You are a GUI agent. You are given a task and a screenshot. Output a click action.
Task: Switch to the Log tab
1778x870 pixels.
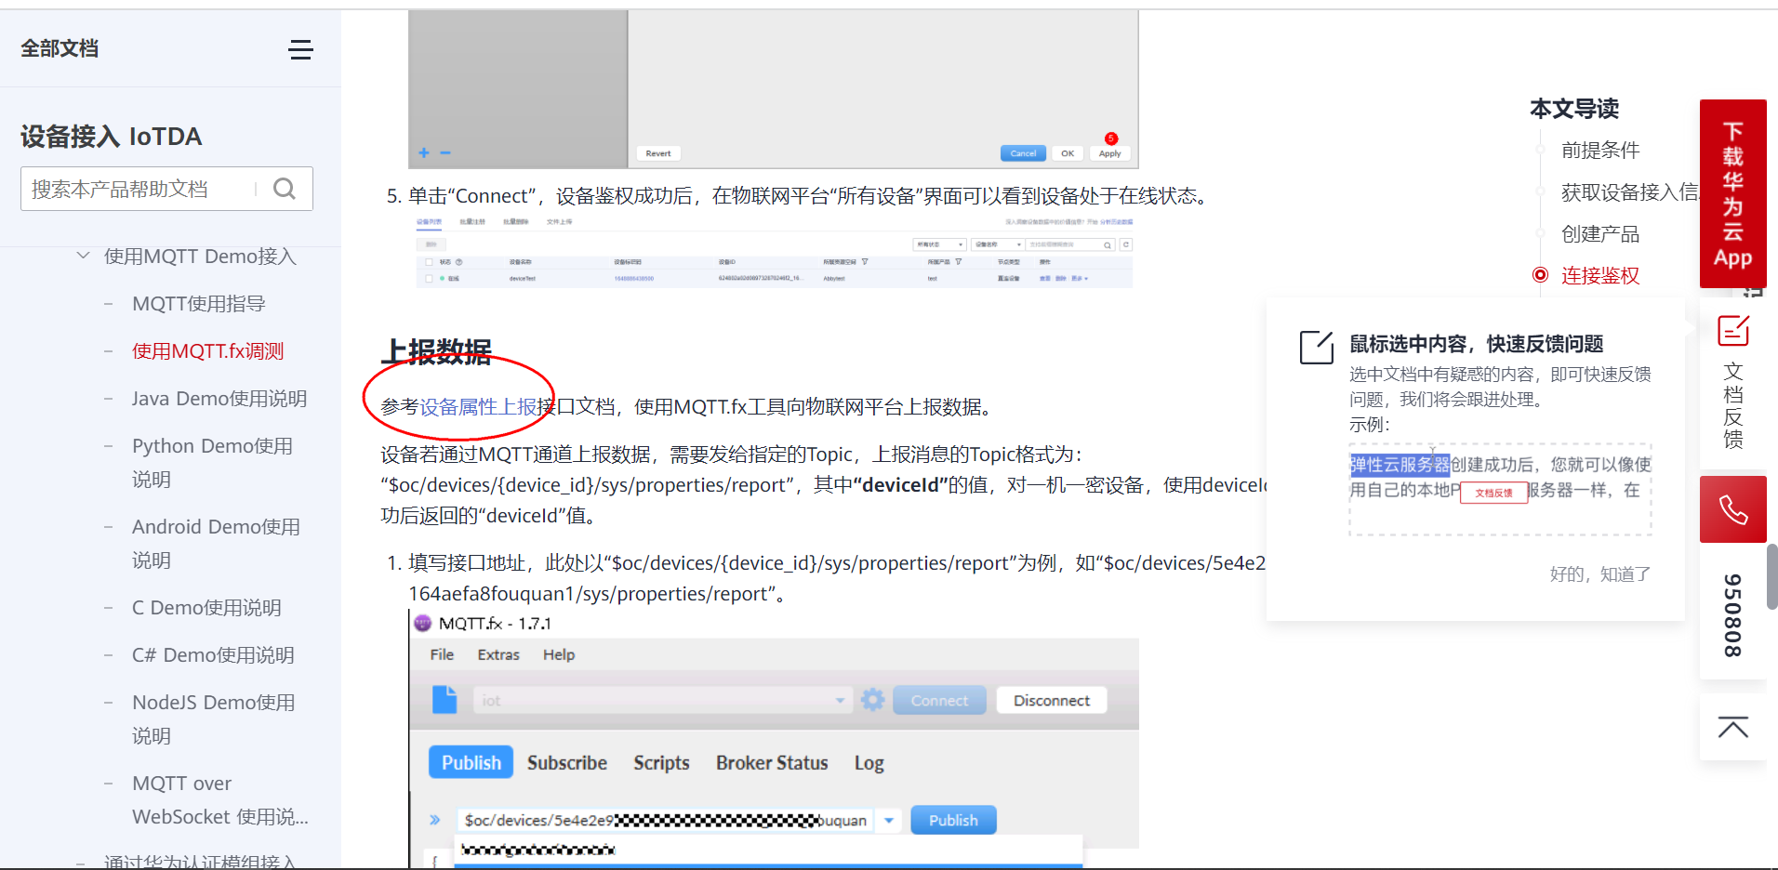pos(869,762)
